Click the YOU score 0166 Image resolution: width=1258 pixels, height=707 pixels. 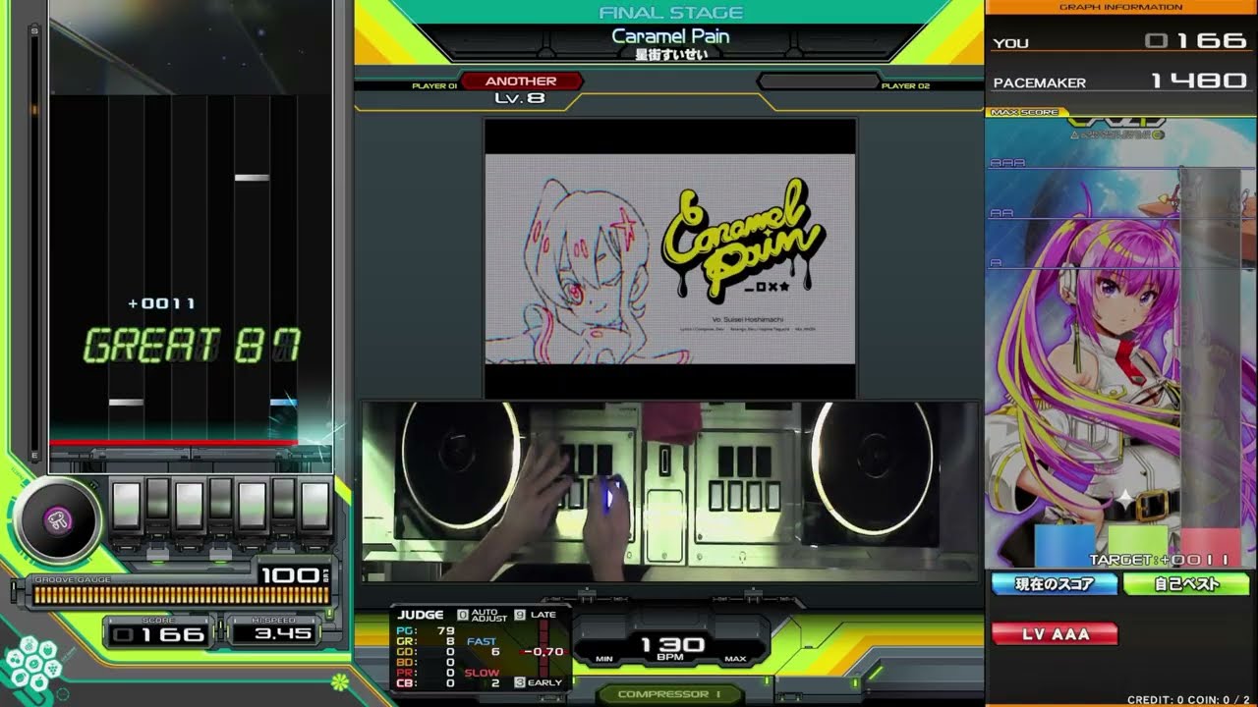point(1196,41)
